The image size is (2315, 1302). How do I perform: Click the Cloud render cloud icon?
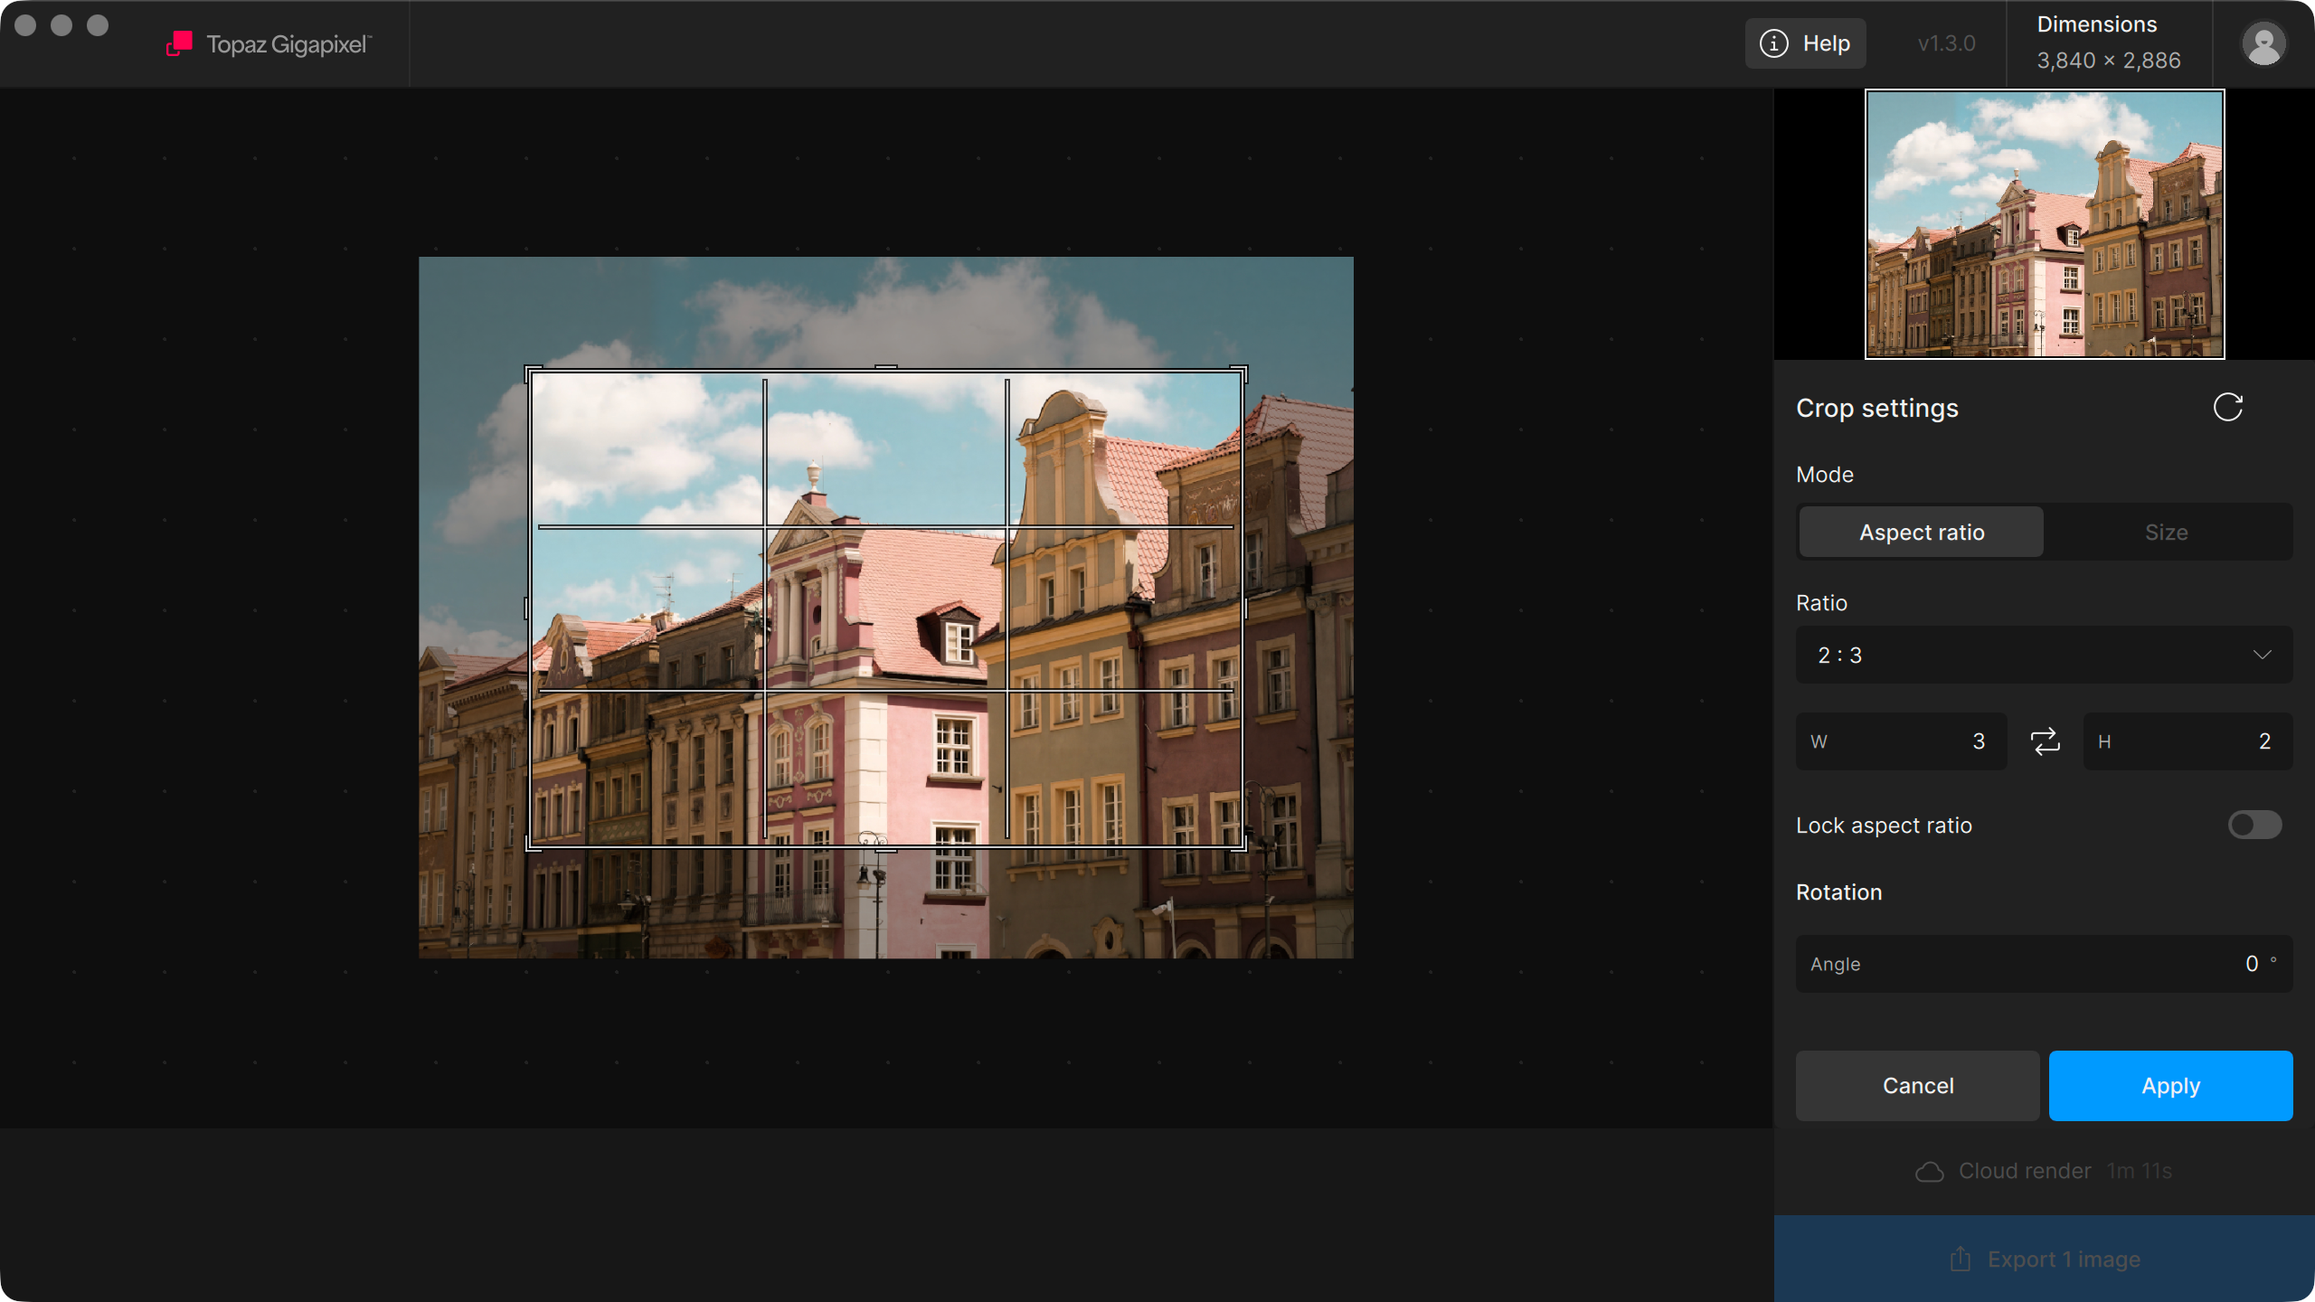1930,1172
